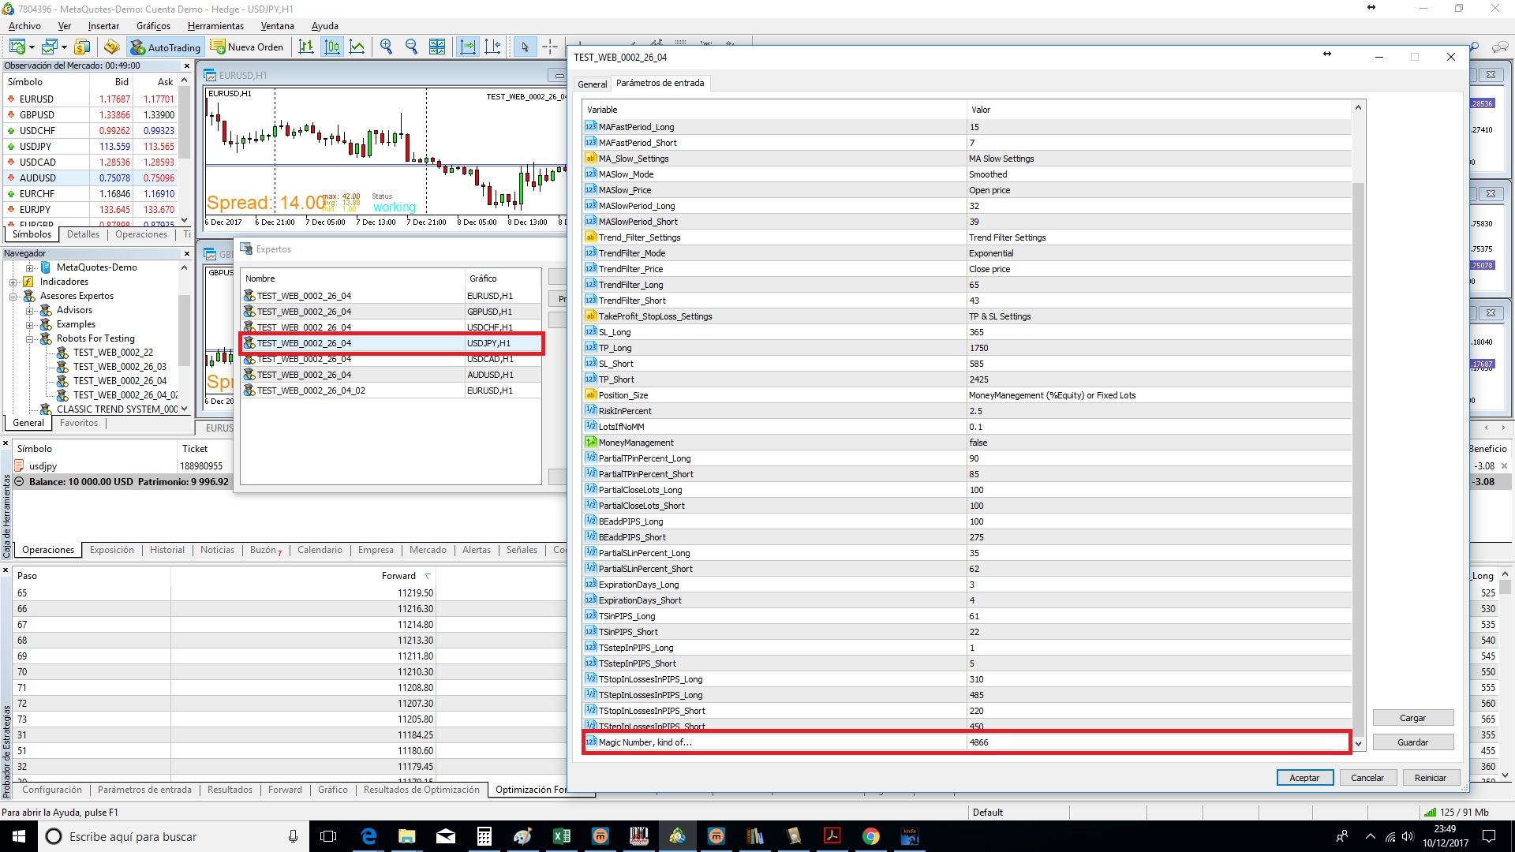Viewport: 1515px width, 852px height.
Task: Click the TrendFilter_Mode value Exponential
Action: coord(1160,253)
